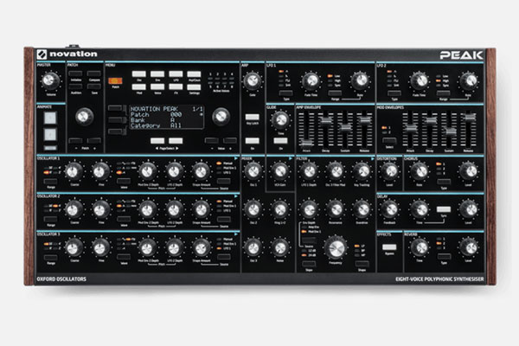This screenshot has height=346, width=519.
Task: Open the Mod menu button
Action: coord(139,87)
